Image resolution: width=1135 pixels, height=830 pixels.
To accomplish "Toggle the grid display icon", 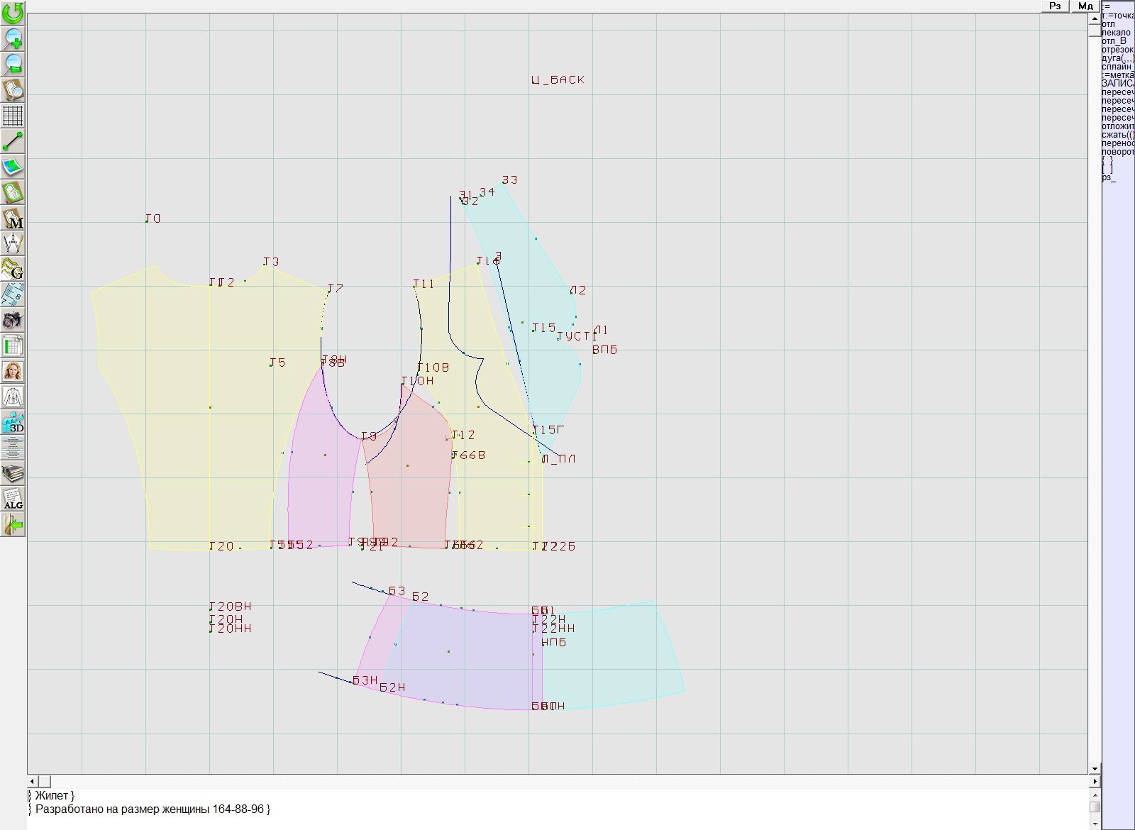I will [13, 116].
